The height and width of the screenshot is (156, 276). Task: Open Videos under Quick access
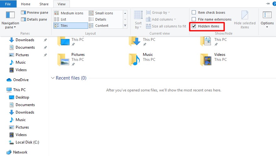[x=21, y=70]
